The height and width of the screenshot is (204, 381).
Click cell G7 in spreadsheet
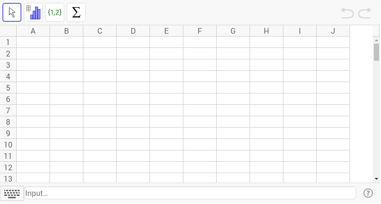point(233,111)
